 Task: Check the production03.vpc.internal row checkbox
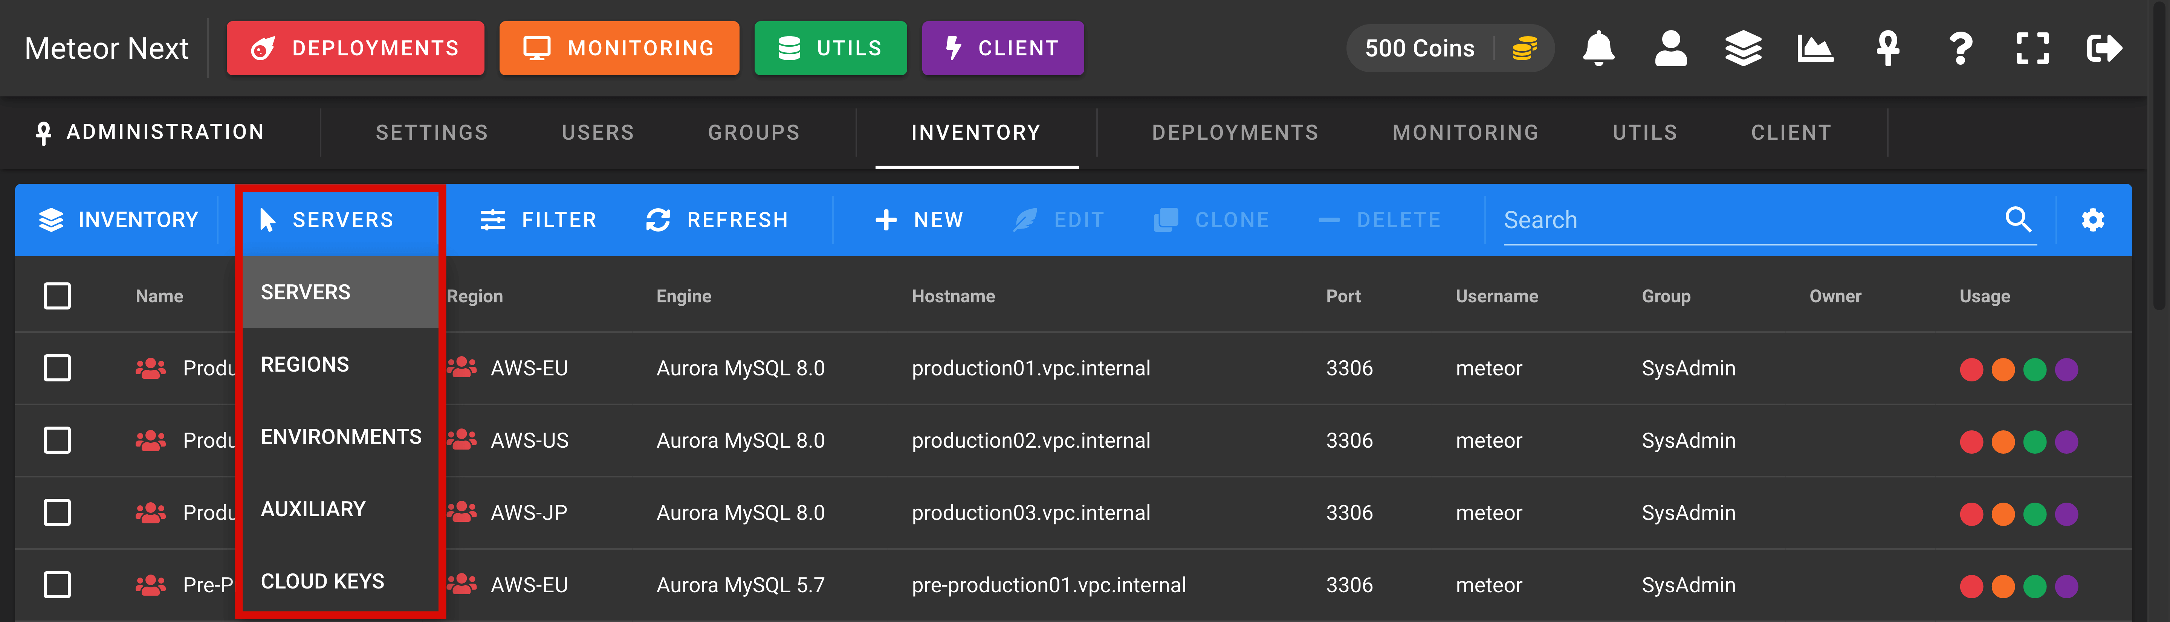(57, 512)
